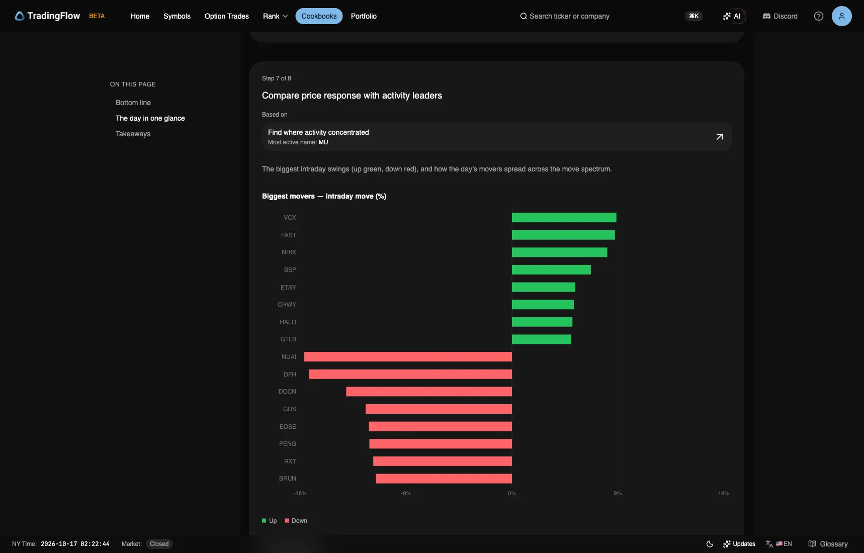The width and height of the screenshot is (864, 553).
Task: Open the user profile avatar
Action: [841, 16]
